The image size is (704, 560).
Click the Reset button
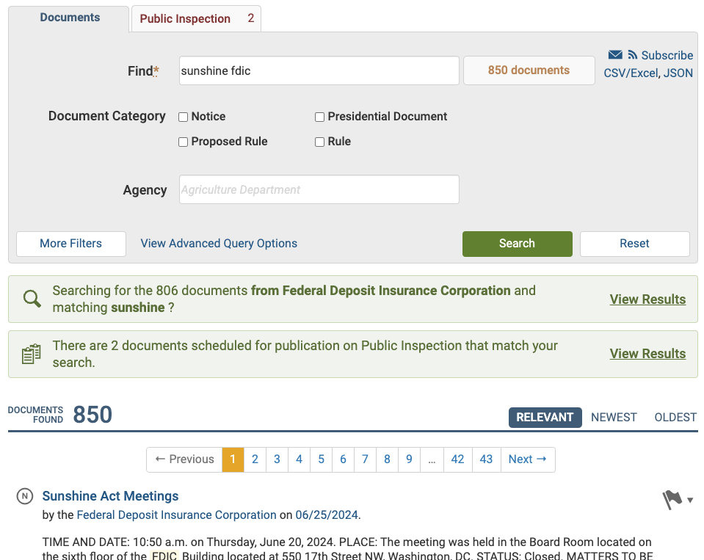click(x=634, y=244)
